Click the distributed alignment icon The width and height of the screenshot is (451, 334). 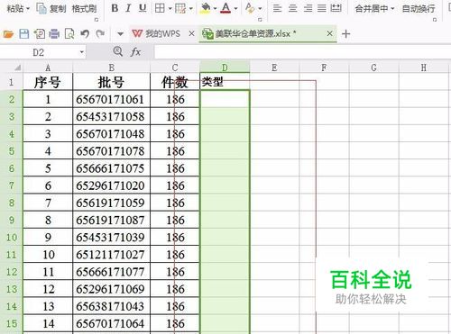pyautogui.click(x=336, y=8)
